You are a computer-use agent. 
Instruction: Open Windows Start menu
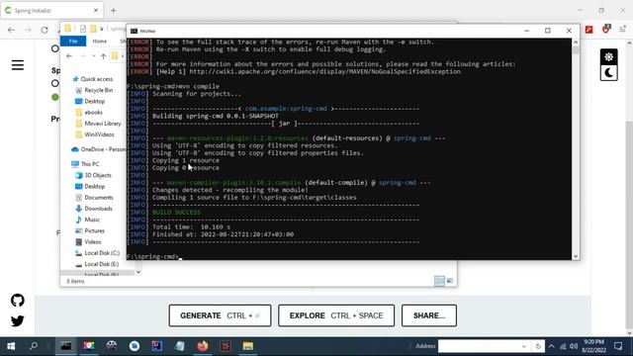[11, 346]
